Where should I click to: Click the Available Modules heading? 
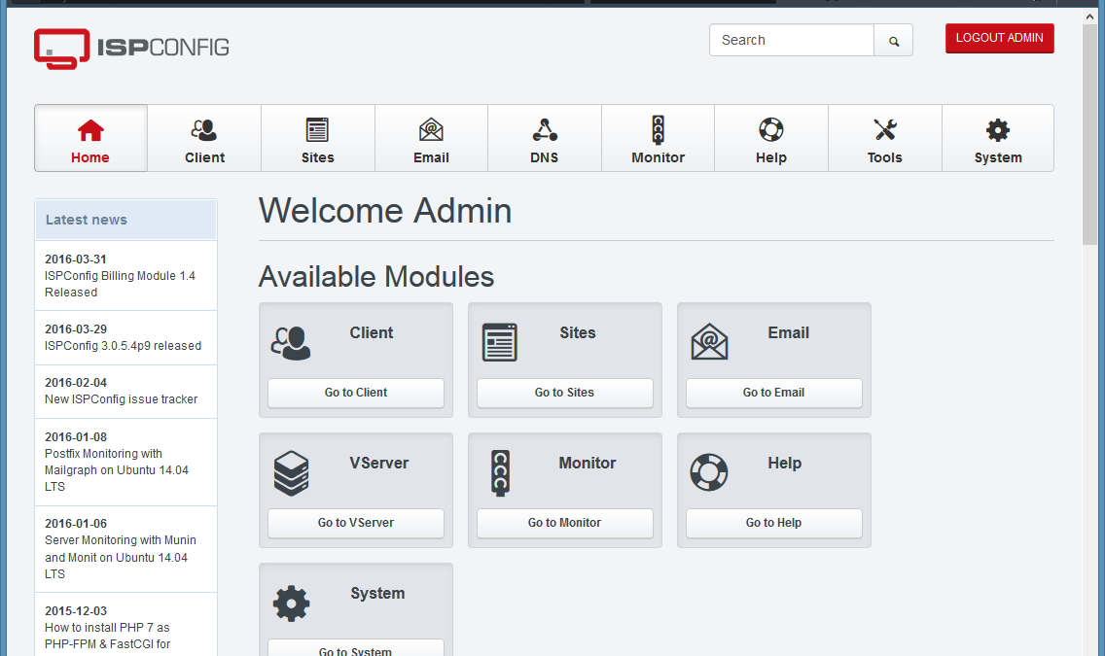(376, 277)
